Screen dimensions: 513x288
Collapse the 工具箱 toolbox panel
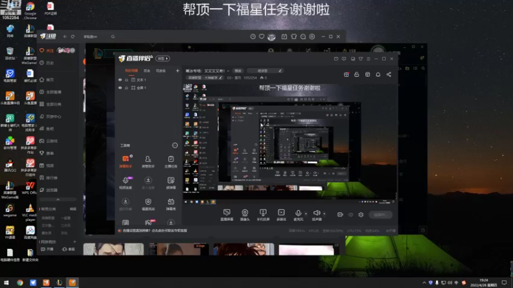click(174, 145)
